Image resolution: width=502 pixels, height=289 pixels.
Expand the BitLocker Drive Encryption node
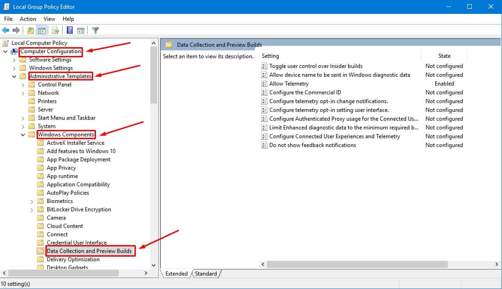[x=32, y=210]
